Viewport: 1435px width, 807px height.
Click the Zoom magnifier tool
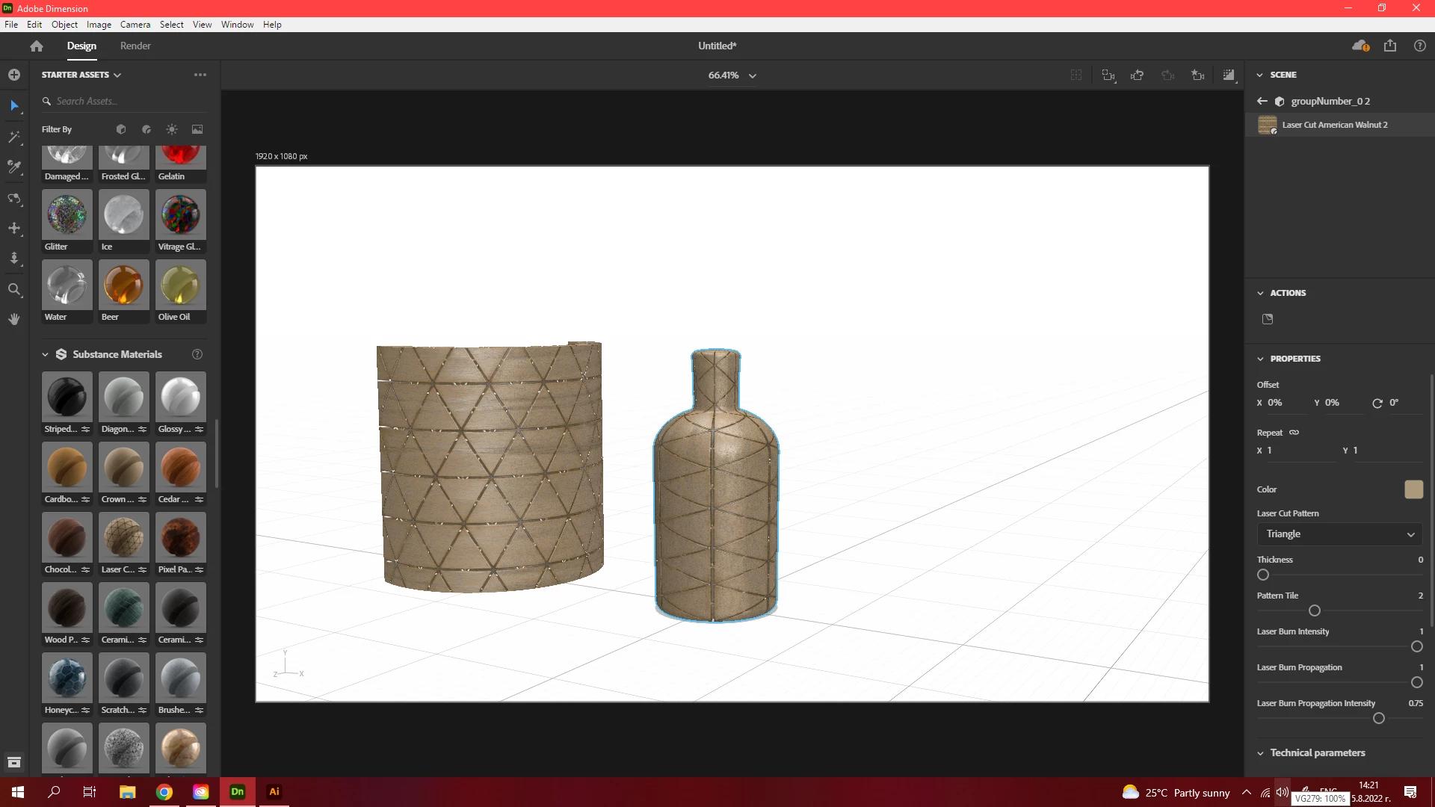14,289
